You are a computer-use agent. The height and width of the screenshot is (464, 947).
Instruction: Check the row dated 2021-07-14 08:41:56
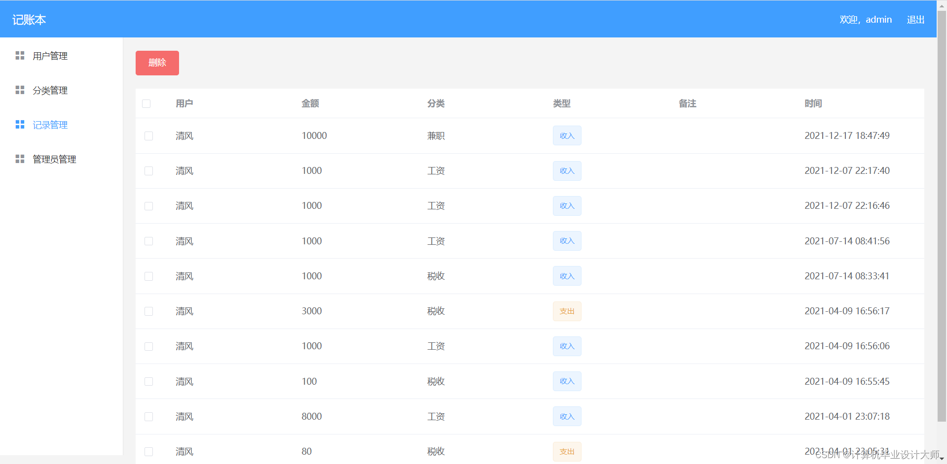(x=148, y=241)
